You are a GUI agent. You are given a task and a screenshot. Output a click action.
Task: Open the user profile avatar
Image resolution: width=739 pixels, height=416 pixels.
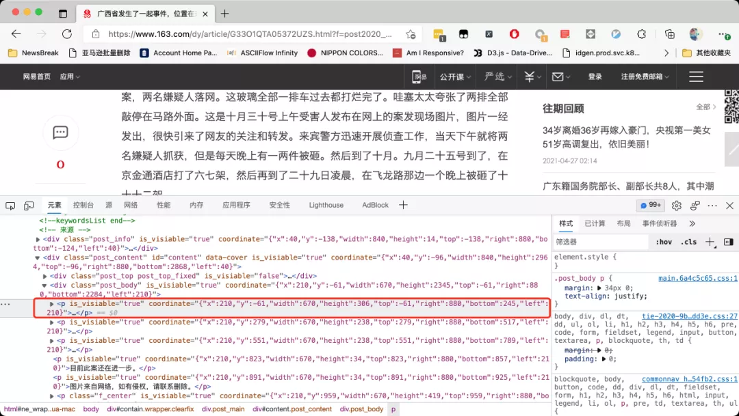696,34
